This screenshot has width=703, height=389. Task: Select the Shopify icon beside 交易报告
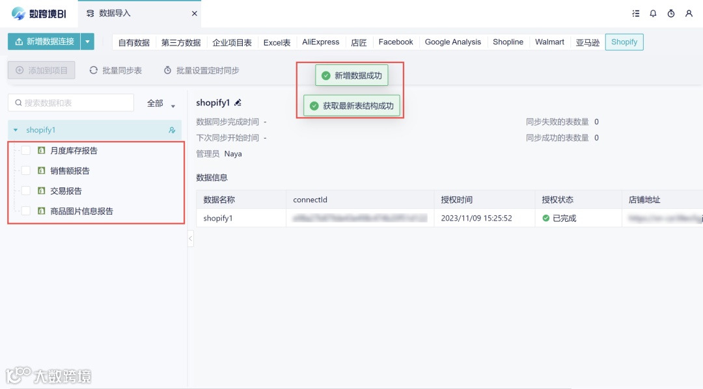(41, 191)
